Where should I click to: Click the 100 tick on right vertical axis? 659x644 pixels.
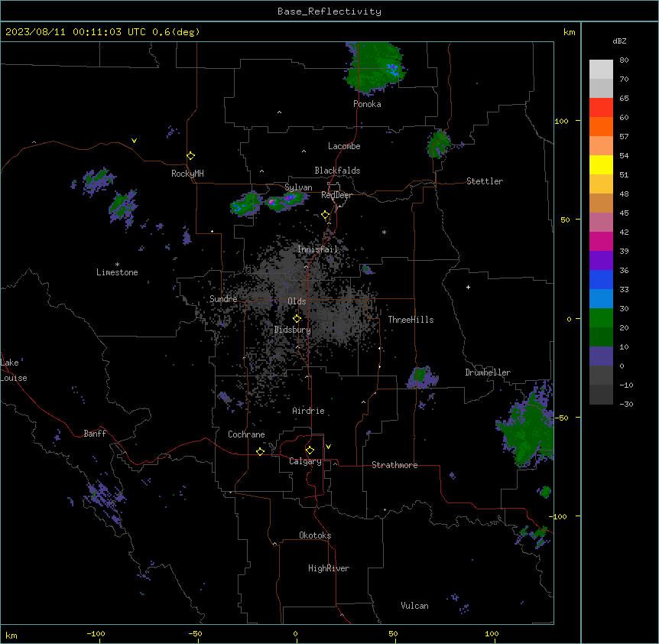561,121
